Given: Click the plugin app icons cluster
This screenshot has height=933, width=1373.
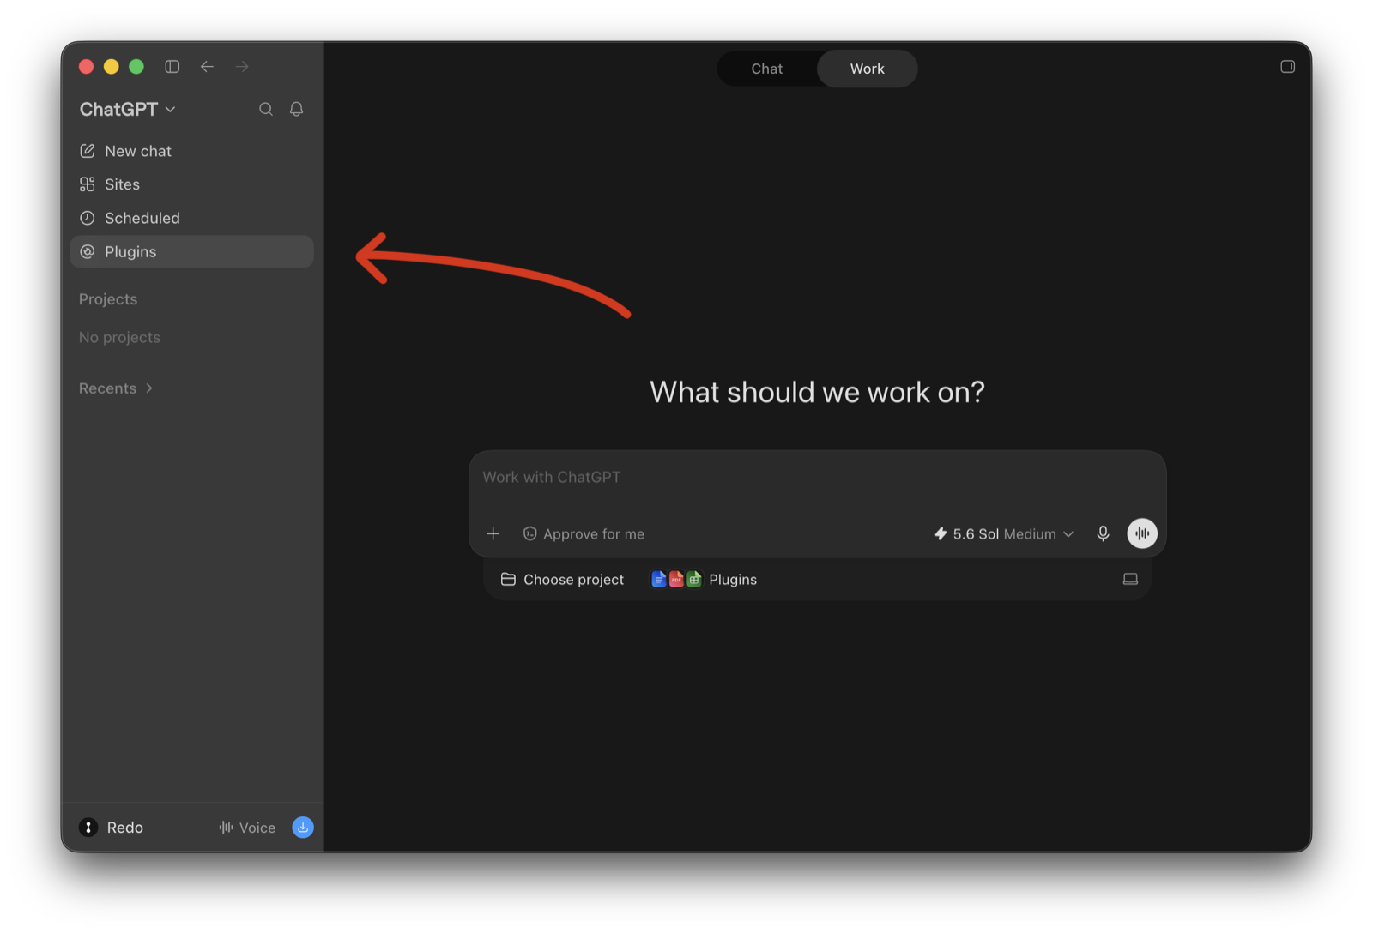Looking at the screenshot, I should pyautogui.click(x=676, y=579).
